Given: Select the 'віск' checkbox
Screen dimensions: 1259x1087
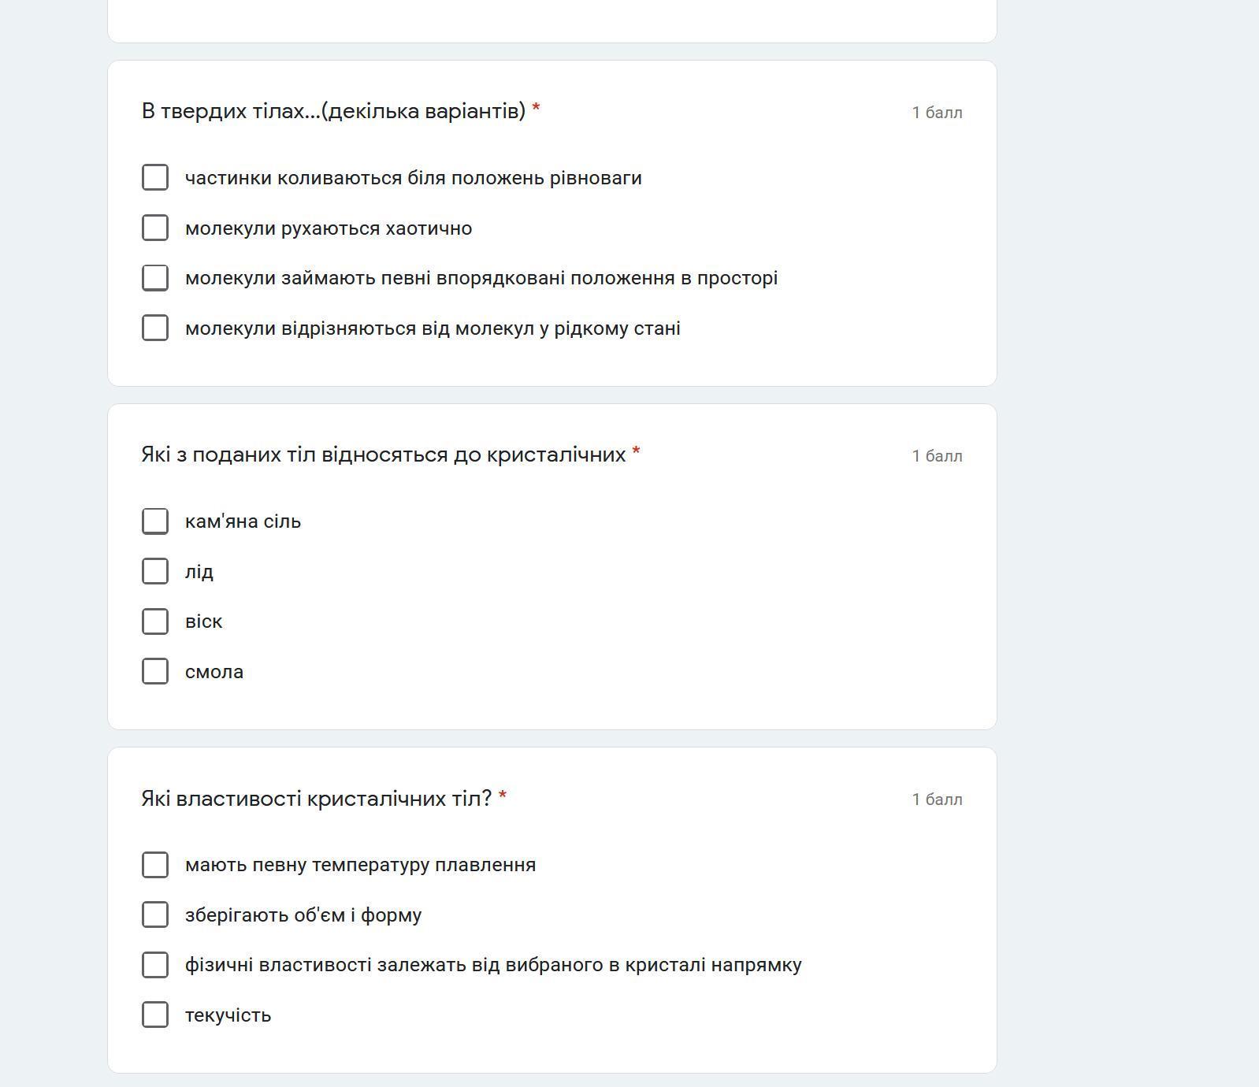Looking at the screenshot, I should click(155, 621).
